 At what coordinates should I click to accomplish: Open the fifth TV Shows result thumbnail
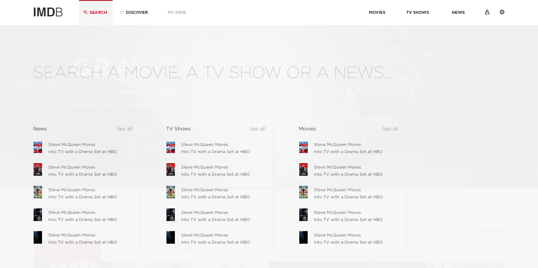coord(171,237)
